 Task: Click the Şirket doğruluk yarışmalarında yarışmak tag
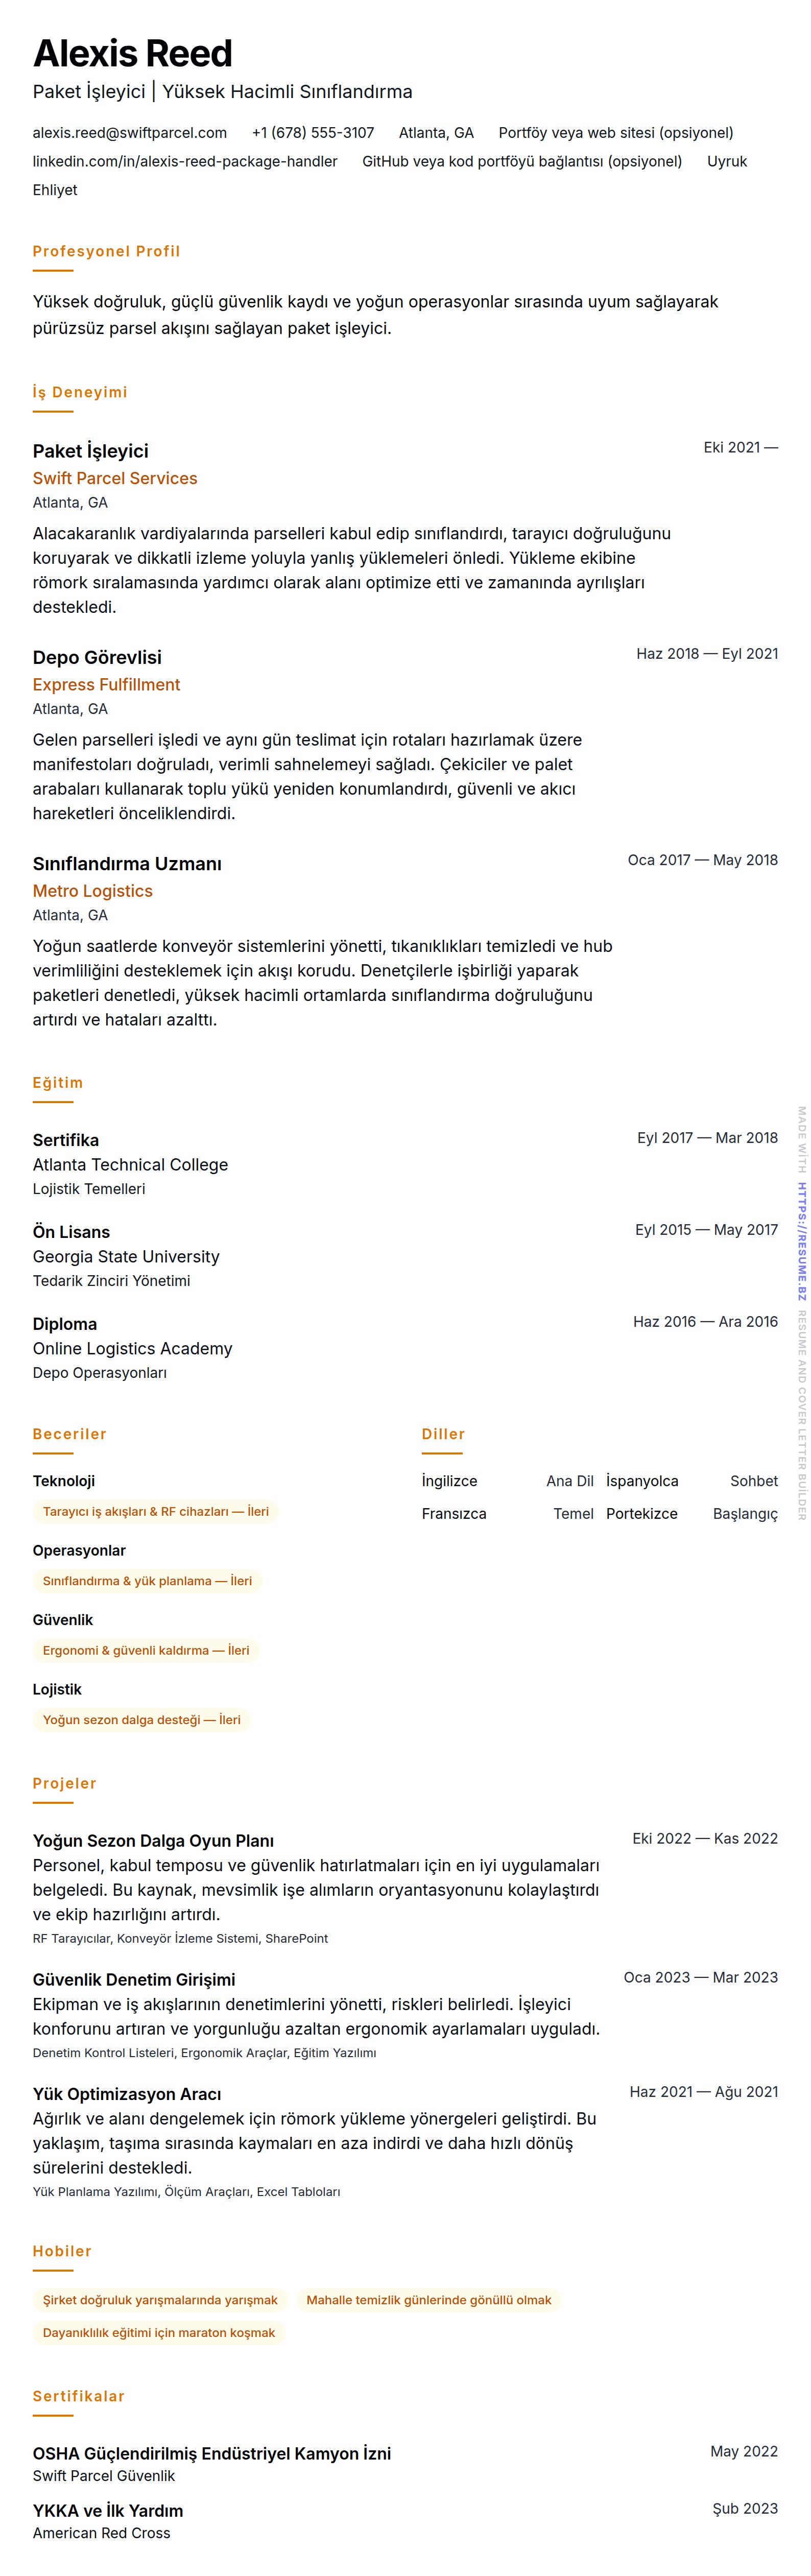coord(160,2300)
